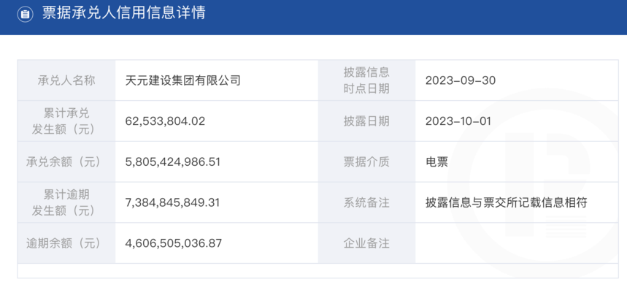Select the acceptor name 天元建设集团有限公司
Viewport: 627px width, 285px height.
click(x=183, y=80)
